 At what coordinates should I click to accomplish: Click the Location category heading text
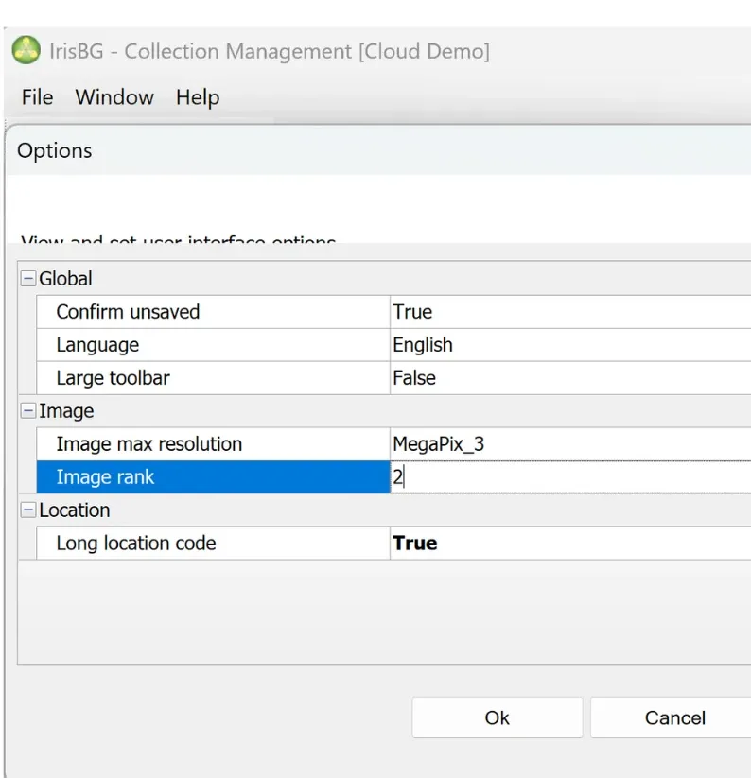[x=75, y=510]
